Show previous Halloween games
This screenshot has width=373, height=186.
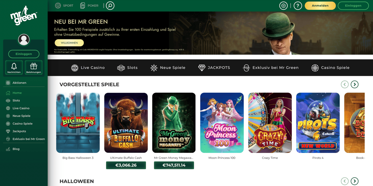tap(345, 181)
